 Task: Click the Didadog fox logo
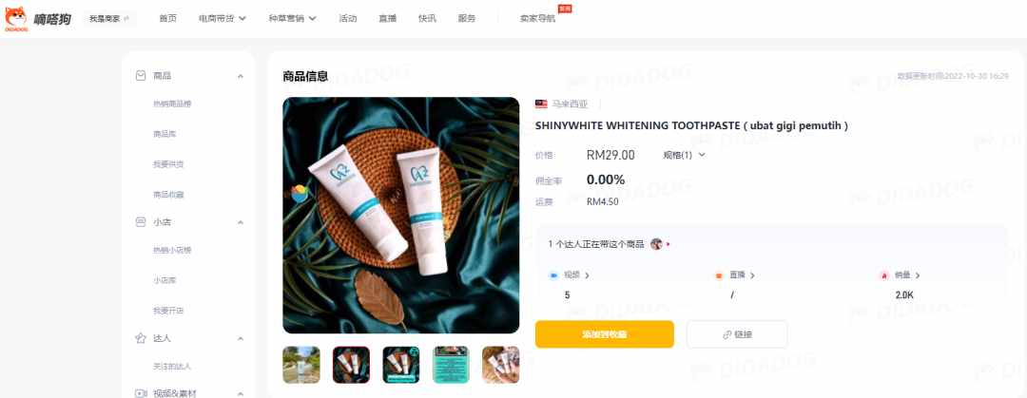16,18
